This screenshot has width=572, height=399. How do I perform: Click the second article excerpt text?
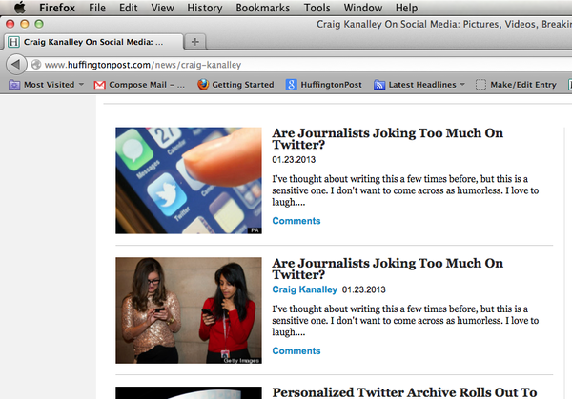[405, 321]
